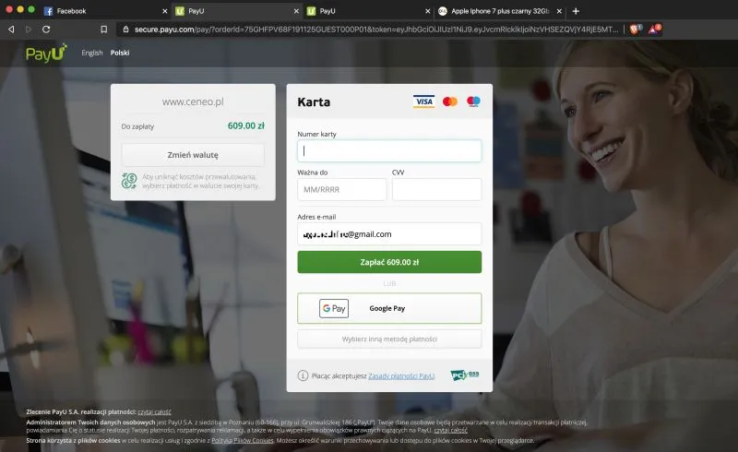Click the Mastercard logo icon

point(449,101)
